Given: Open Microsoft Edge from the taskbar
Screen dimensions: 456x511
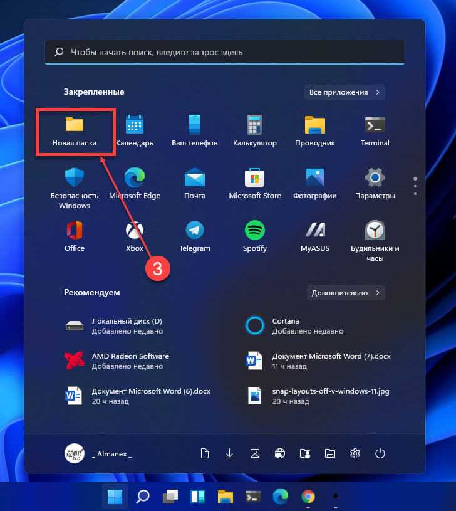Looking at the screenshot, I should (280, 497).
